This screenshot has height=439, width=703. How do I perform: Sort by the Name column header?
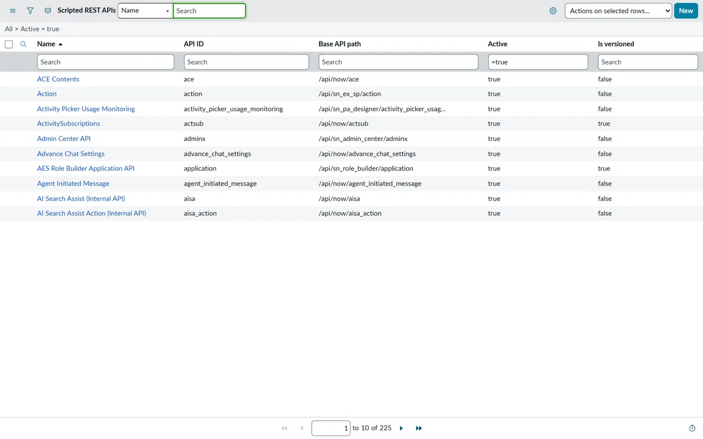click(x=46, y=44)
